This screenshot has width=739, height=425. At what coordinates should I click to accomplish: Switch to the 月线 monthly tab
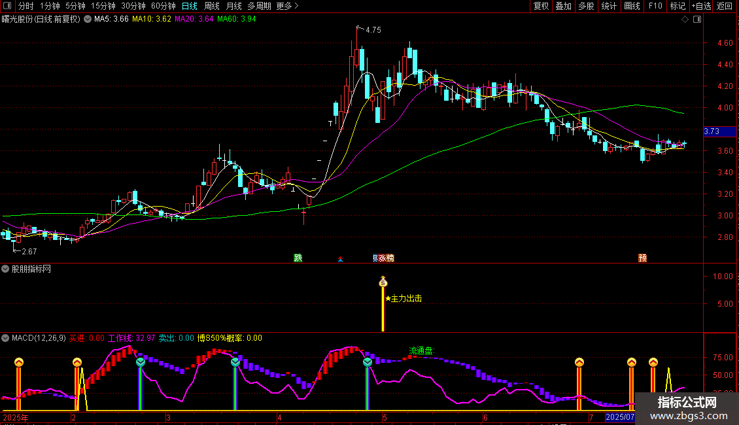[233, 6]
